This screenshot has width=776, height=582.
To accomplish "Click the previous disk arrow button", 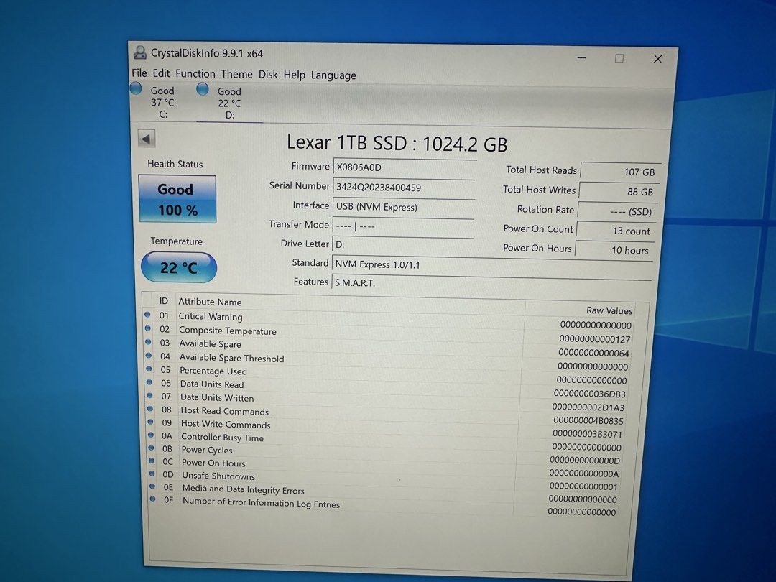I will [x=147, y=139].
